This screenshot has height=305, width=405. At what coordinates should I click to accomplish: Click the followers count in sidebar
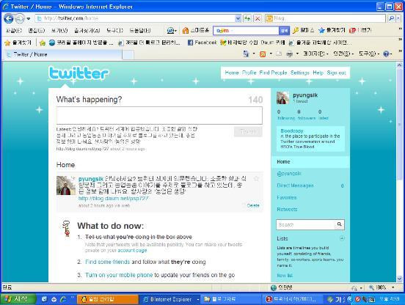tap(307, 115)
